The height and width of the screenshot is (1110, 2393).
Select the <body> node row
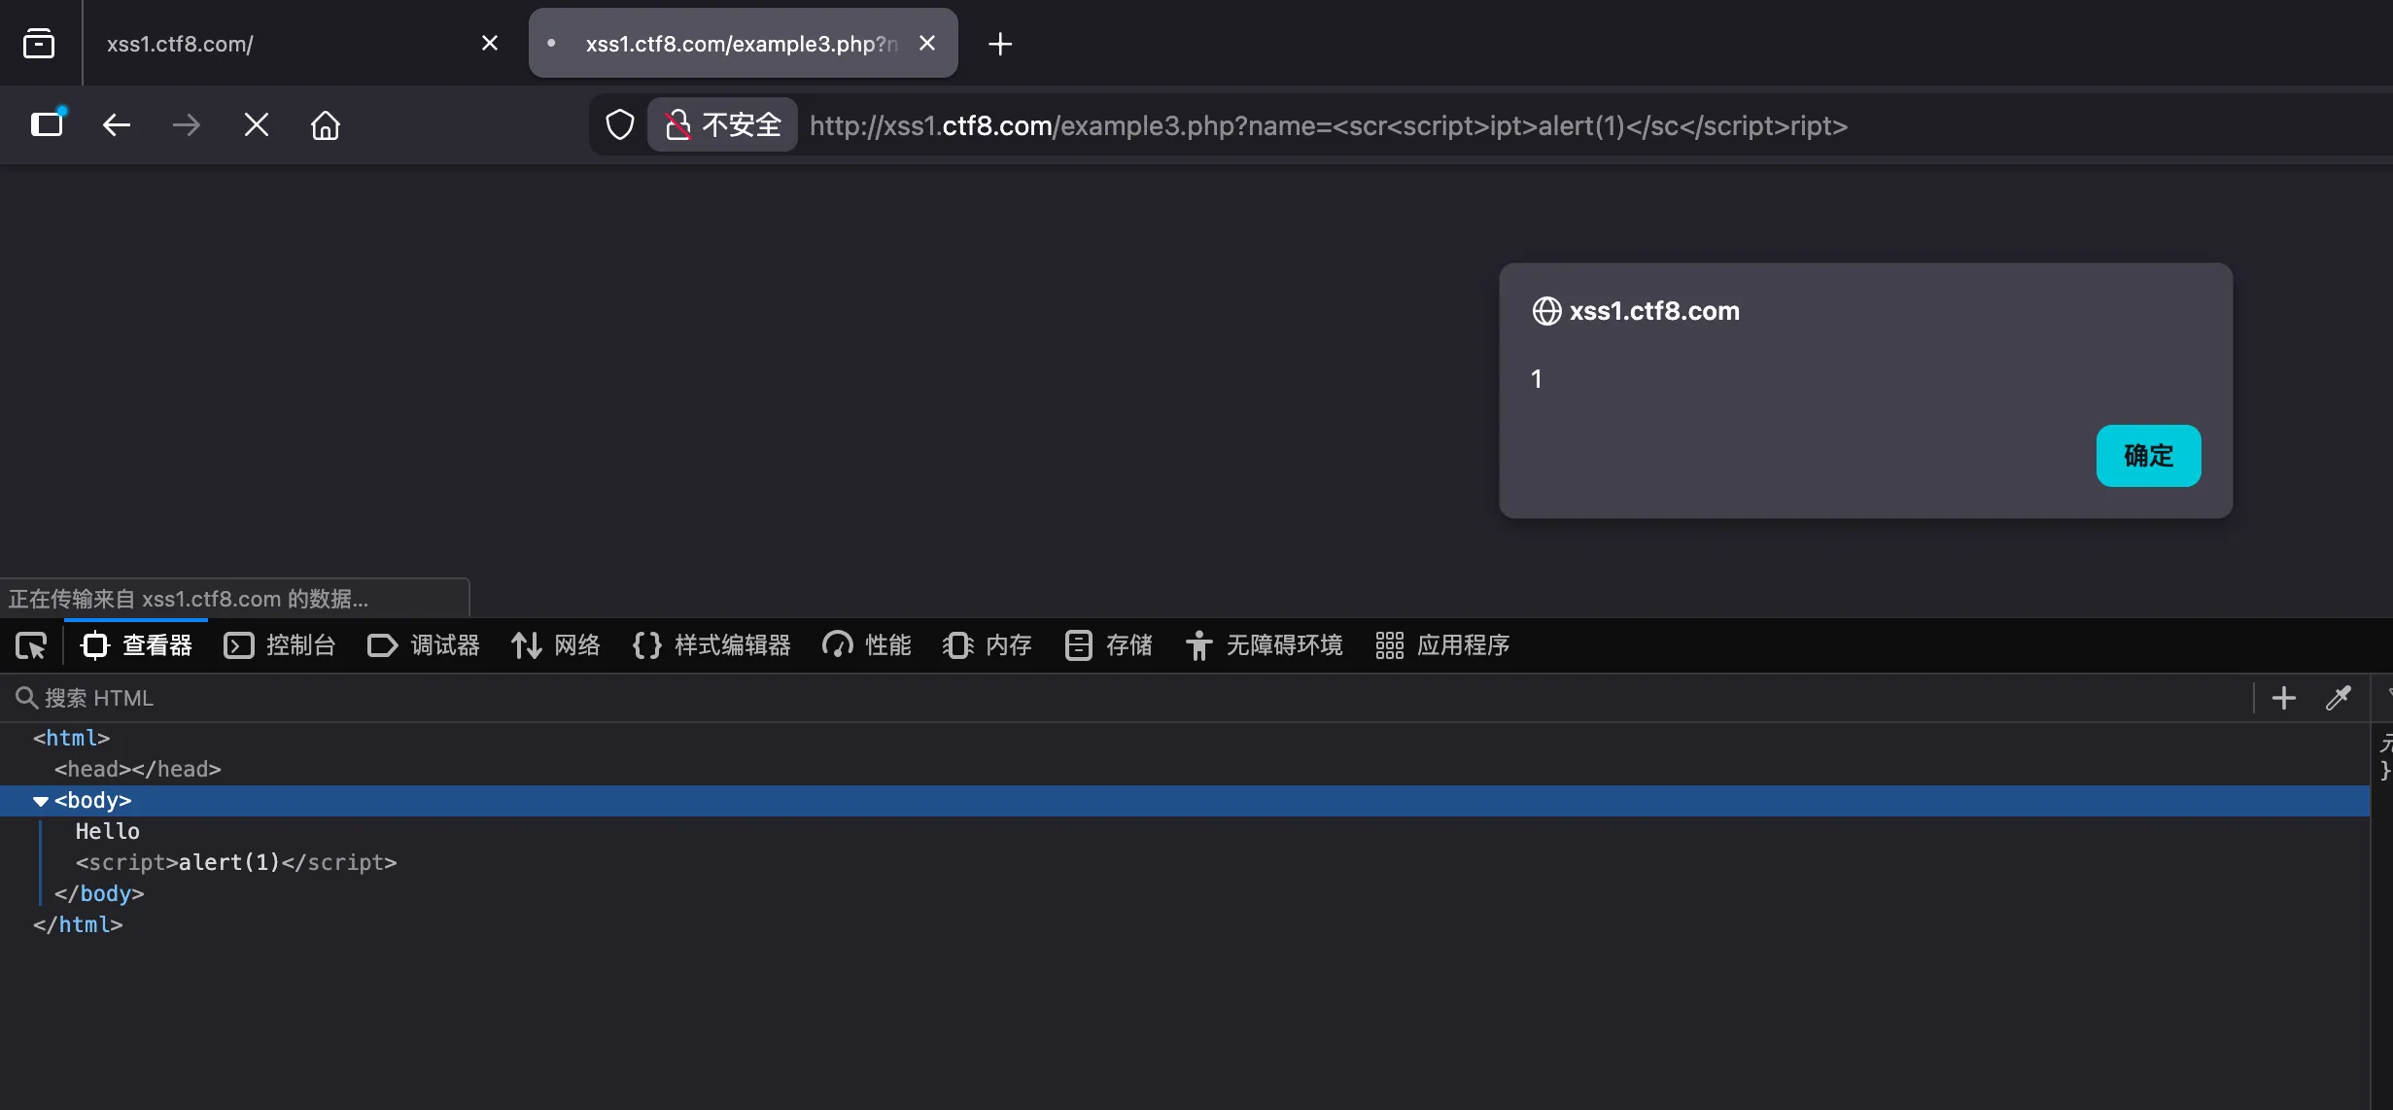(1184, 801)
